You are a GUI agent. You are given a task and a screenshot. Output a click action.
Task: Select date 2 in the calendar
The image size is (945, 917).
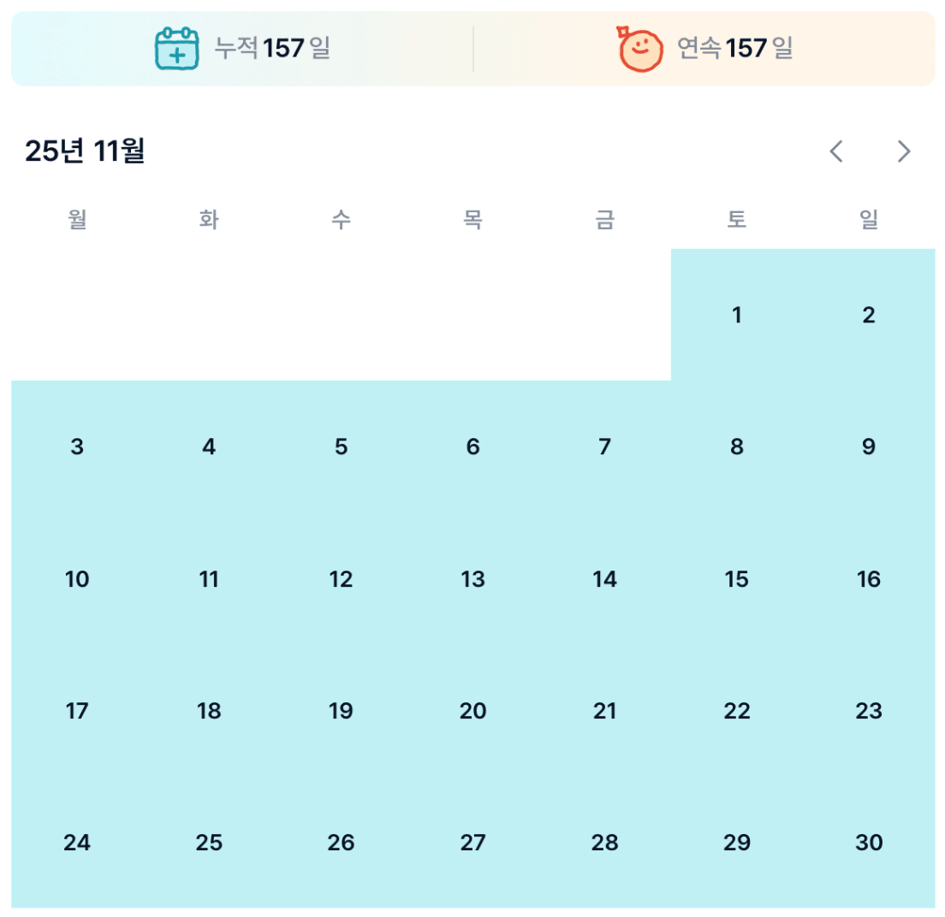pos(869,316)
